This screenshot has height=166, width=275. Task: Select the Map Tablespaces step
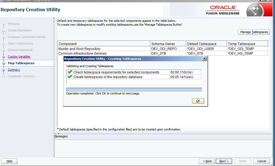[21, 63]
